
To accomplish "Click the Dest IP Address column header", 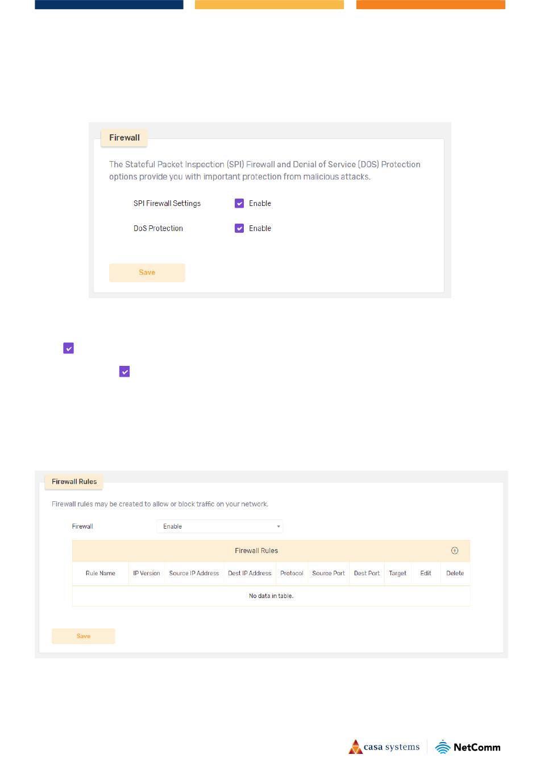I will [x=250, y=573].
